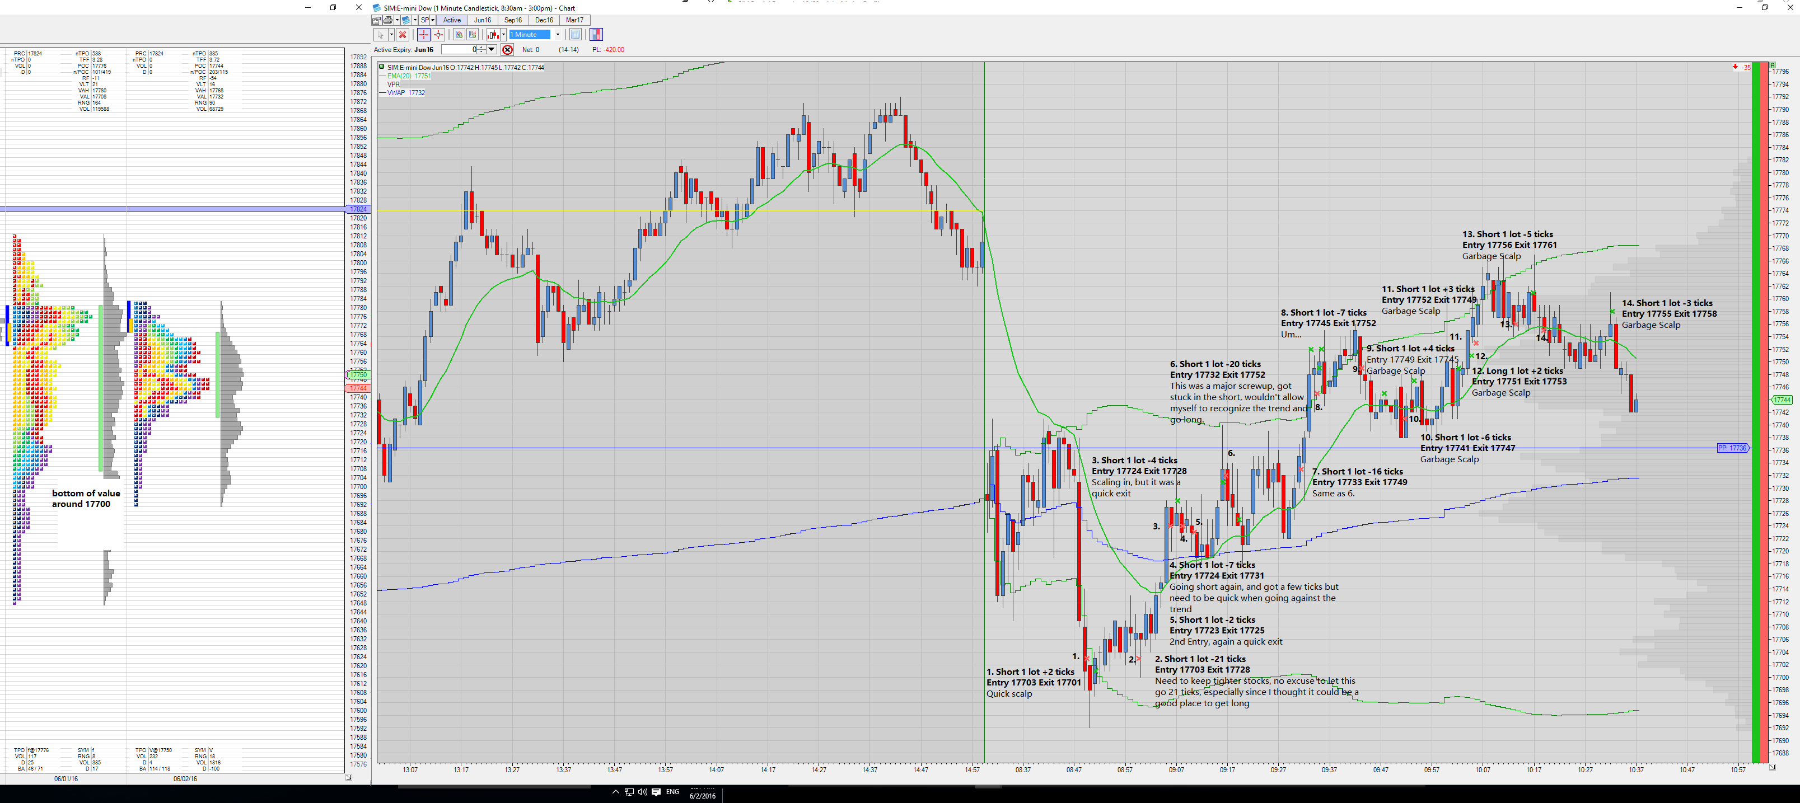The image size is (1800, 803).
Task: Click the chart resize corner grip icon
Action: [1772, 767]
